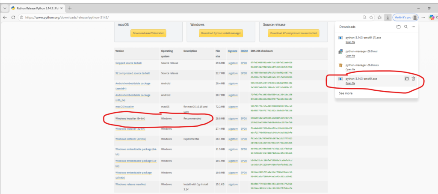Click the address bar URL field
The height and width of the screenshot is (194, 438).
[171, 18]
